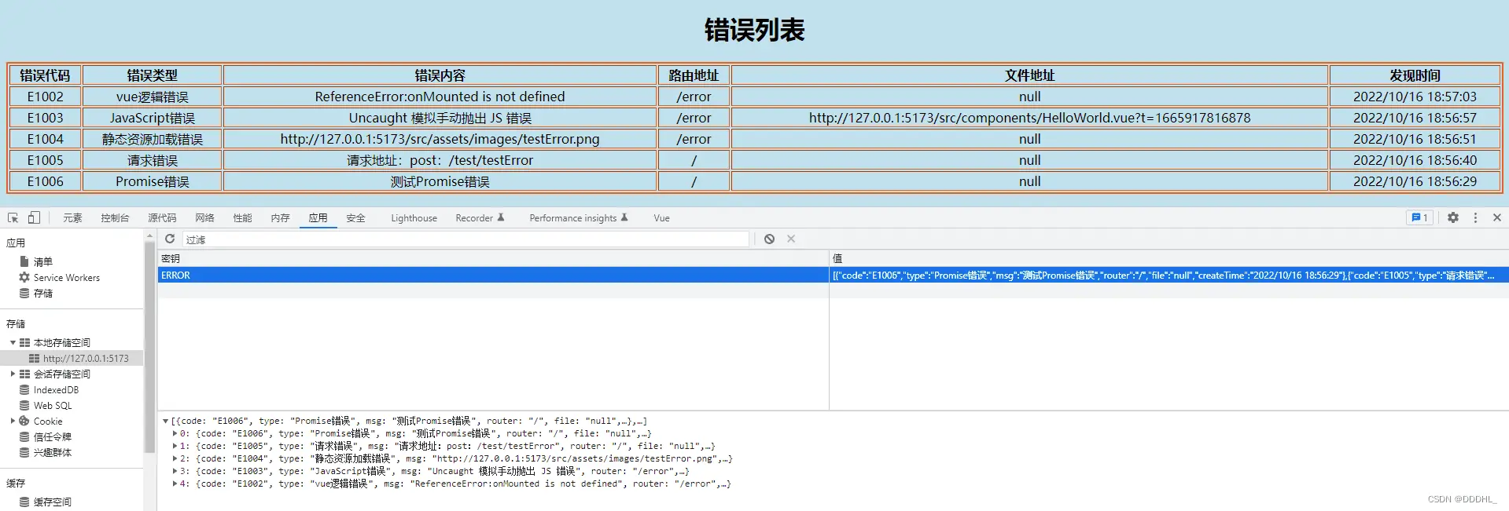The height and width of the screenshot is (511, 1509).
Task: Switch to the 网络 tab
Action: pyautogui.click(x=204, y=218)
